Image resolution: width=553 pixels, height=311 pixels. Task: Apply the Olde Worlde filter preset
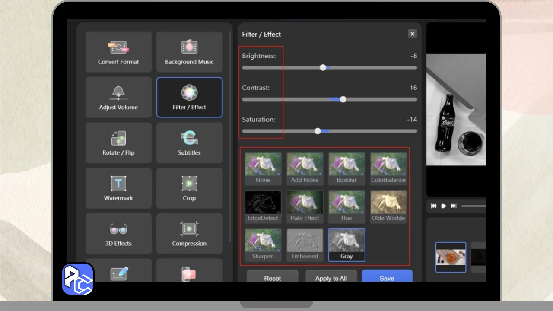388,206
